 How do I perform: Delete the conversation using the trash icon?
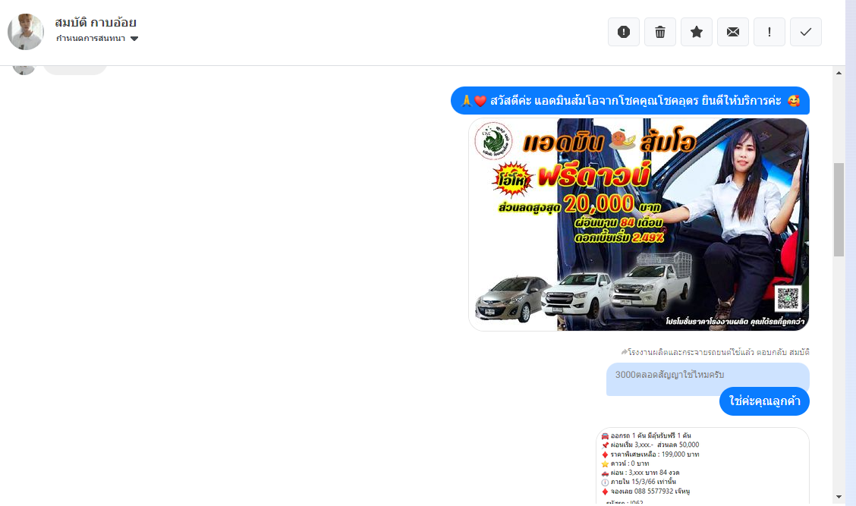pos(660,32)
